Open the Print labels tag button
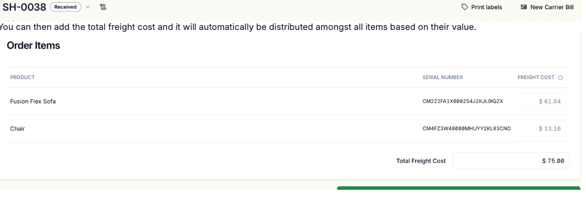This screenshot has height=197, width=586. tap(481, 7)
